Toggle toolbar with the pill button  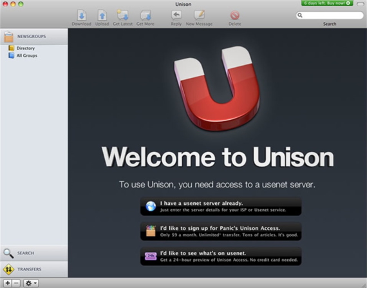360,4
